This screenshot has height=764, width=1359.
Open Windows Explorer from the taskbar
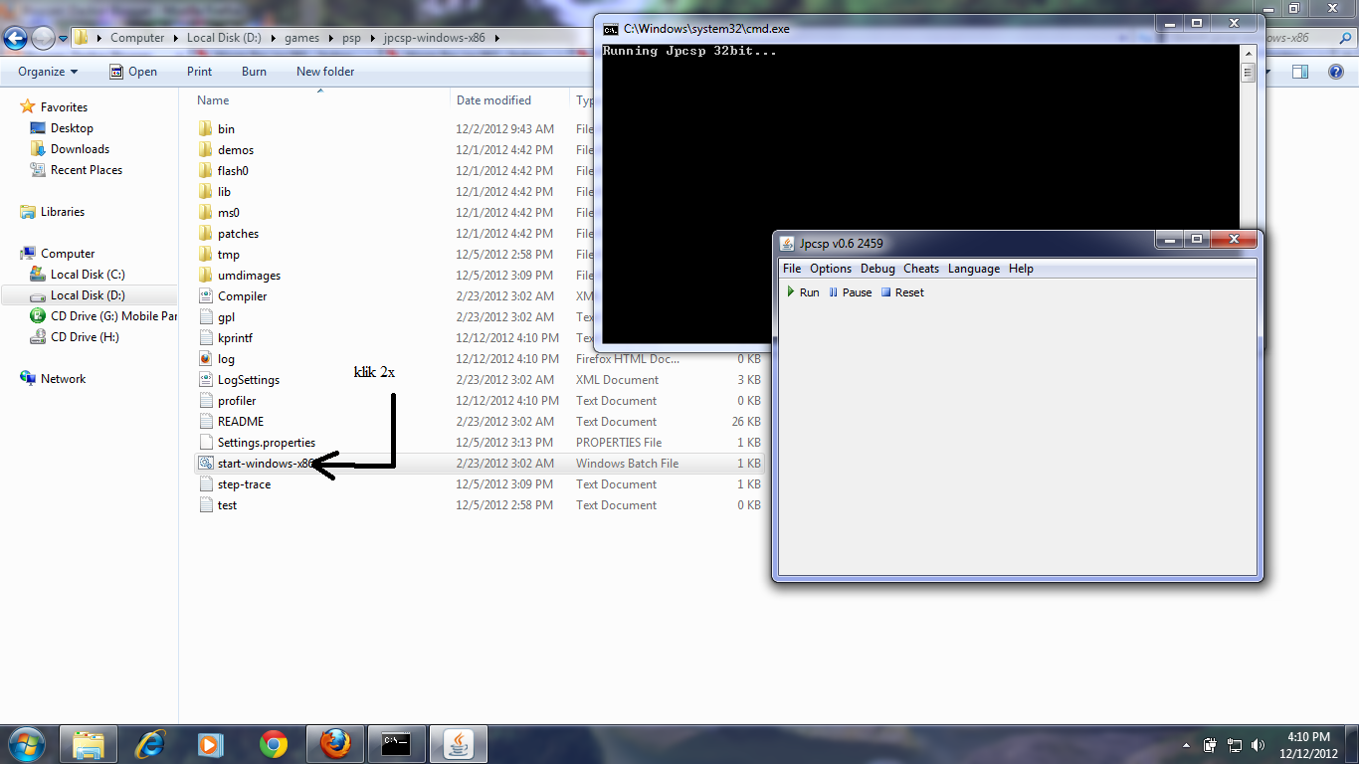click(89, 743)
